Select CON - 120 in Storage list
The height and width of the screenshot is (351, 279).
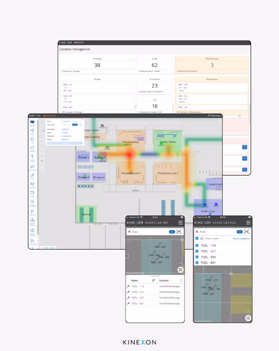pos(98,107)
